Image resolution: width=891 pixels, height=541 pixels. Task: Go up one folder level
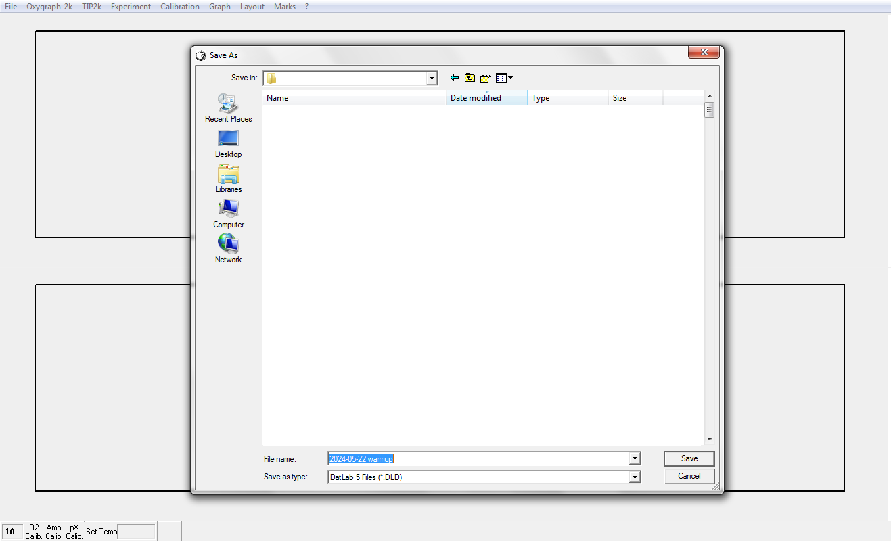[x=470, y=78]
